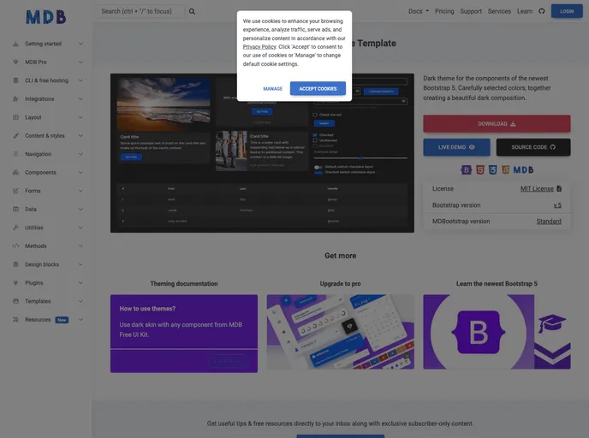589x438 pixels.
Task: Click the Templates window icon
Action: click(15, 301)
